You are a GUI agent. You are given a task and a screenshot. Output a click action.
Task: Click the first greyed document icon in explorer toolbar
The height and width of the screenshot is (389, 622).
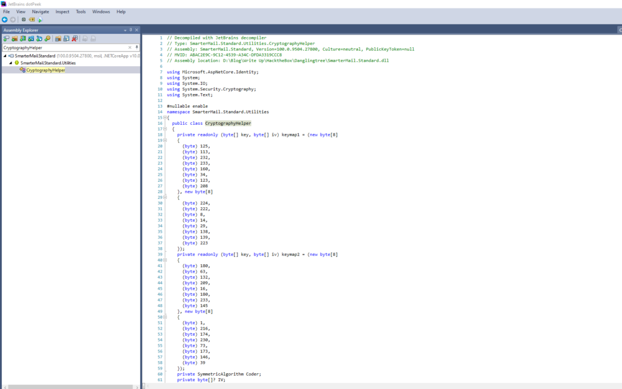[x=85, y=38]
